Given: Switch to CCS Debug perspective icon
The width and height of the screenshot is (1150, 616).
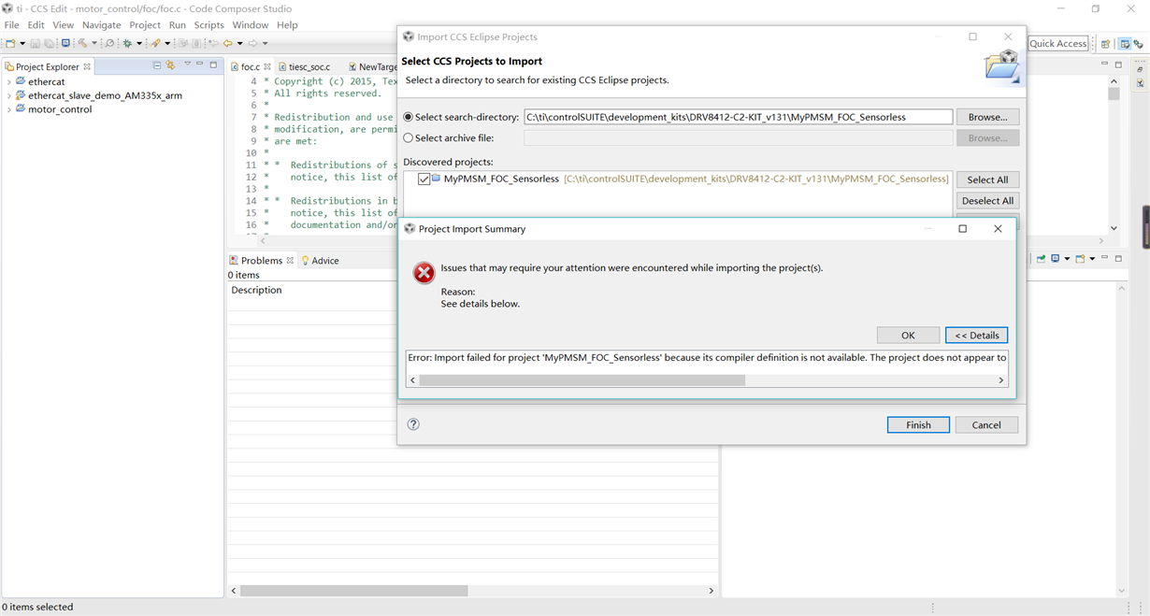Looking at the screenshot, I should 1139,44.
